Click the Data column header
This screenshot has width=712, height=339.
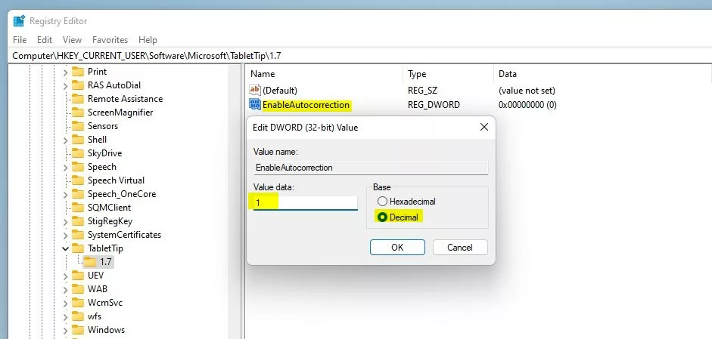pyautogui.click(x=602, y=74)
